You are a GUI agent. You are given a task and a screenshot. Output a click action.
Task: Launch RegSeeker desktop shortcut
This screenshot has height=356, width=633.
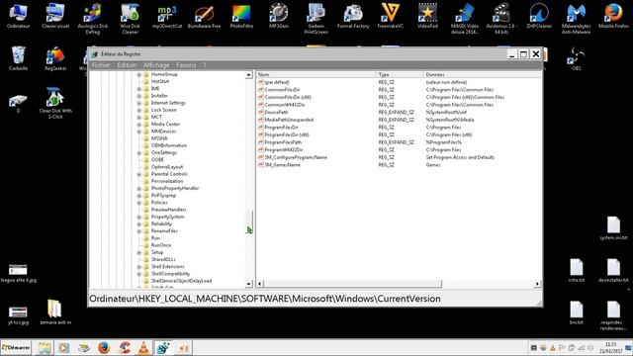[55, 58]
